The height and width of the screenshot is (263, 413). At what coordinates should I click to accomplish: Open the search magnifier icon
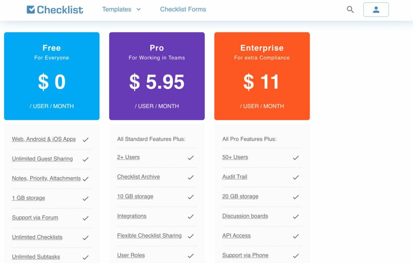[350, 10]
